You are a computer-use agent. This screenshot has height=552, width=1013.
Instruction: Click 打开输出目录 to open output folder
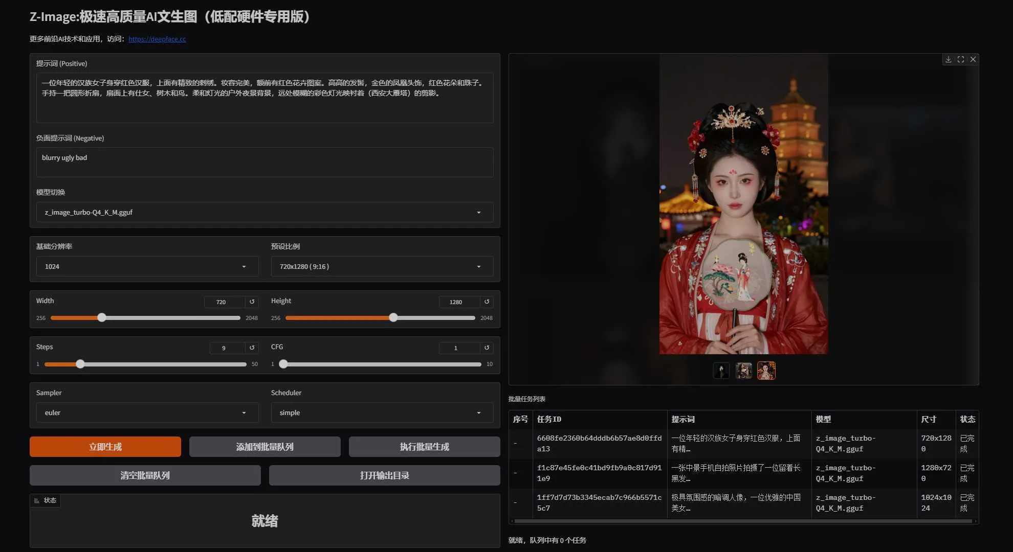coord(384,475)
